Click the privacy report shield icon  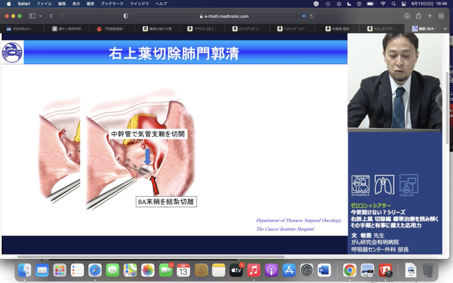[126, 16]
